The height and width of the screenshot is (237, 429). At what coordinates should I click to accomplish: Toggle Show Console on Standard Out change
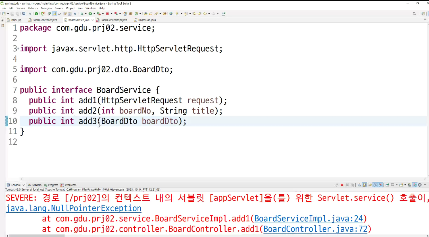tap(375, 185)
